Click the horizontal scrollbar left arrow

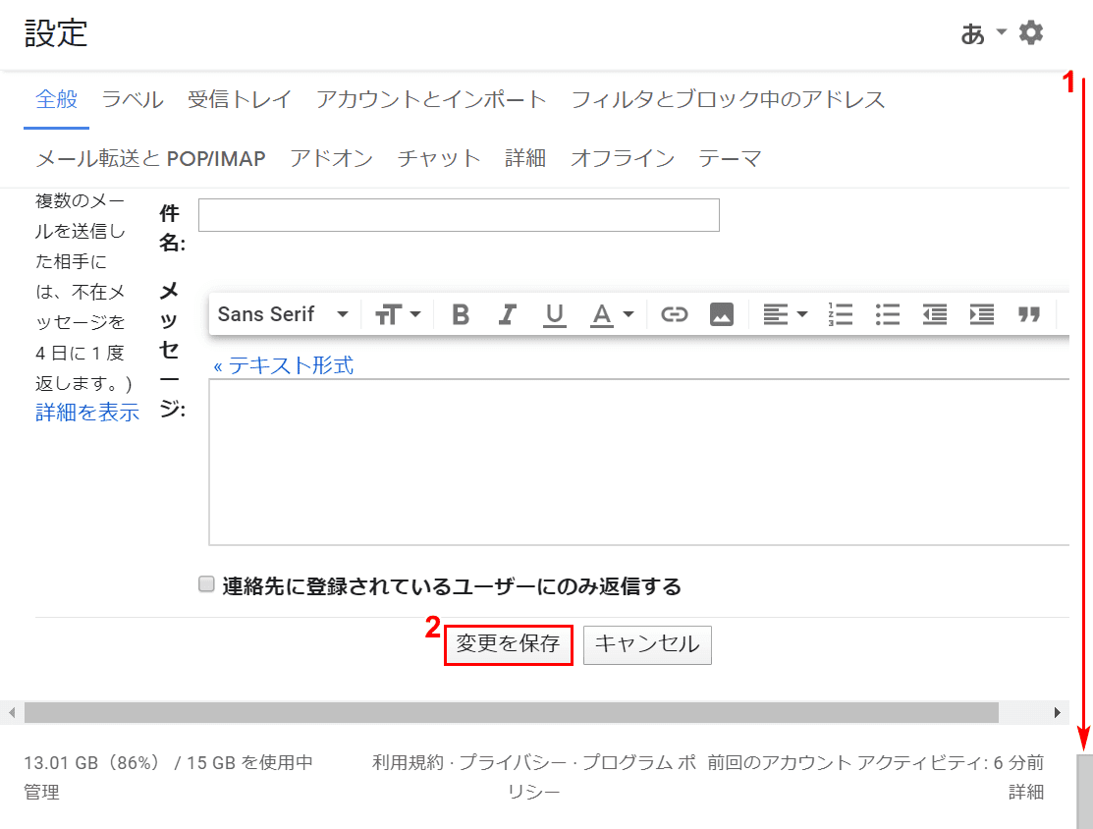12,712
